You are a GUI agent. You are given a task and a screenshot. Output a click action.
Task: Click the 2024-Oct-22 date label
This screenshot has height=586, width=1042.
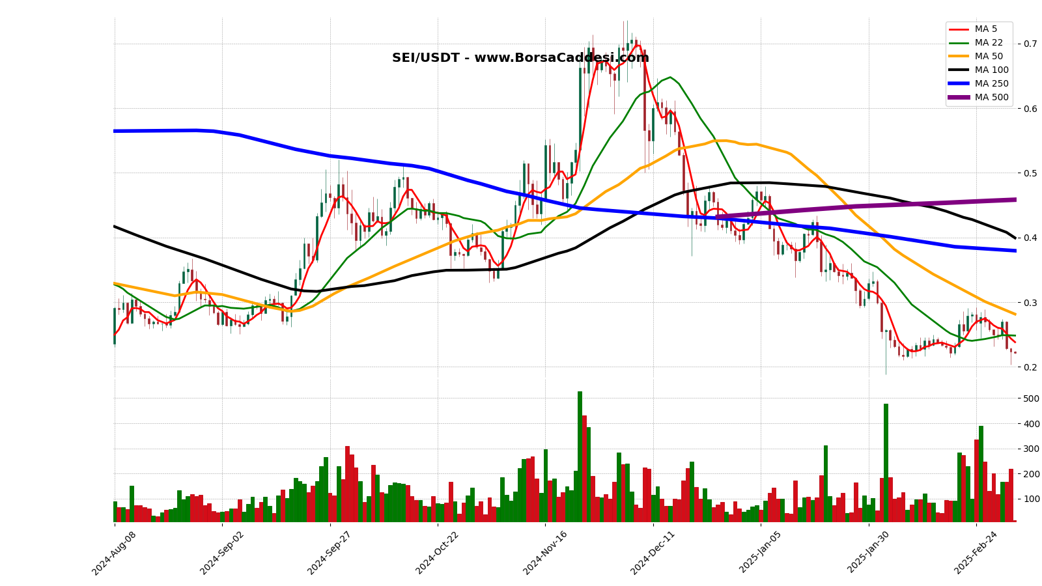click(438, 553)
